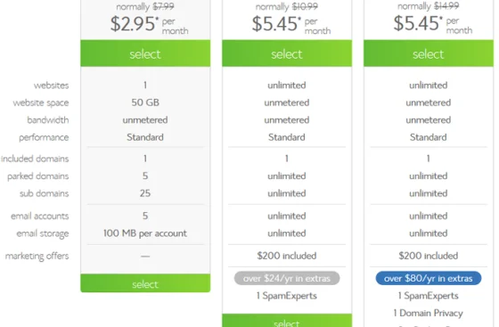Viewport: 499px width, 327px height.
Task: Click '100 MB per account' text
Action: coord(145,233)
